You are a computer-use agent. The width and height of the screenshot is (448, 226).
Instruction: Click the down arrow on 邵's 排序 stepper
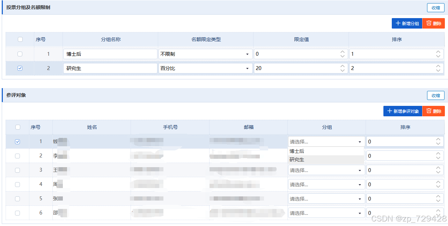point(438,215)
